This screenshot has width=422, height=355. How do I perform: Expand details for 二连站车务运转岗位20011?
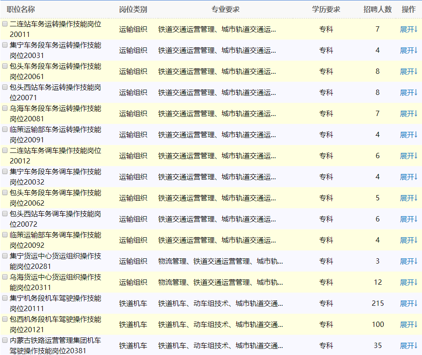pyautogui.click(x=408, y=29)
